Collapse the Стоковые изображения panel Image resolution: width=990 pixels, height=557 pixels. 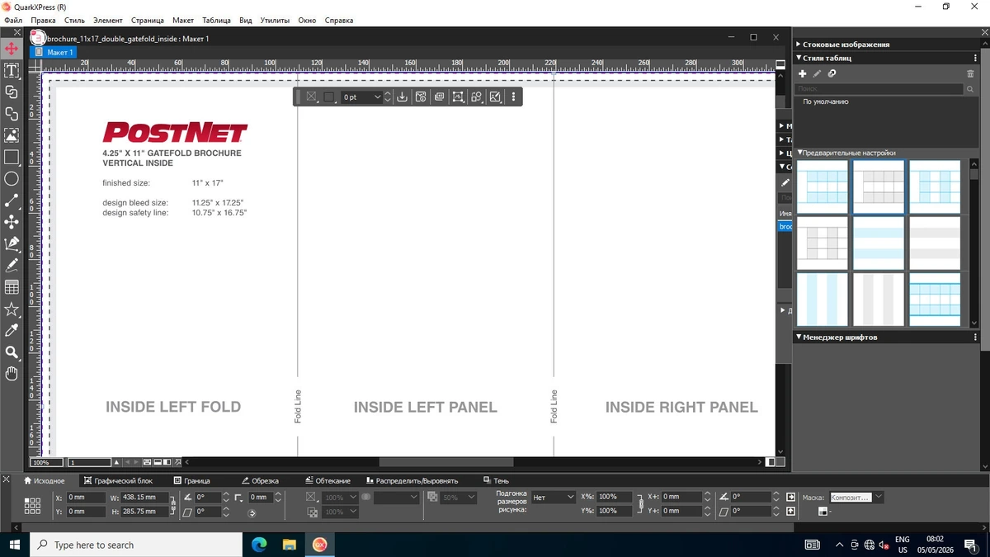click(x=799, y=45)
